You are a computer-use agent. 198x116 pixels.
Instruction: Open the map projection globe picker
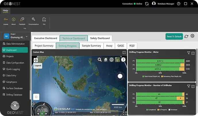coord(112,60)
